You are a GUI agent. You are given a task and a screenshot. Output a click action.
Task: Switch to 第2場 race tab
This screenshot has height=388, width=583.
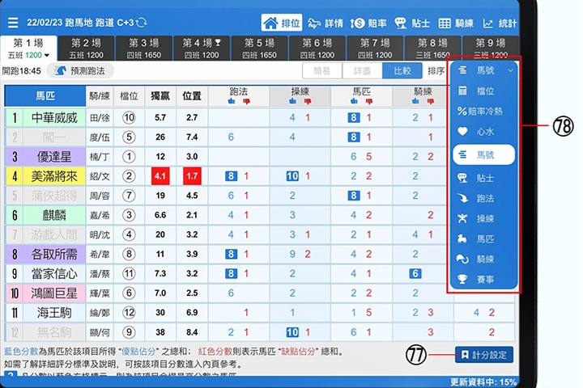pos(86,48)
